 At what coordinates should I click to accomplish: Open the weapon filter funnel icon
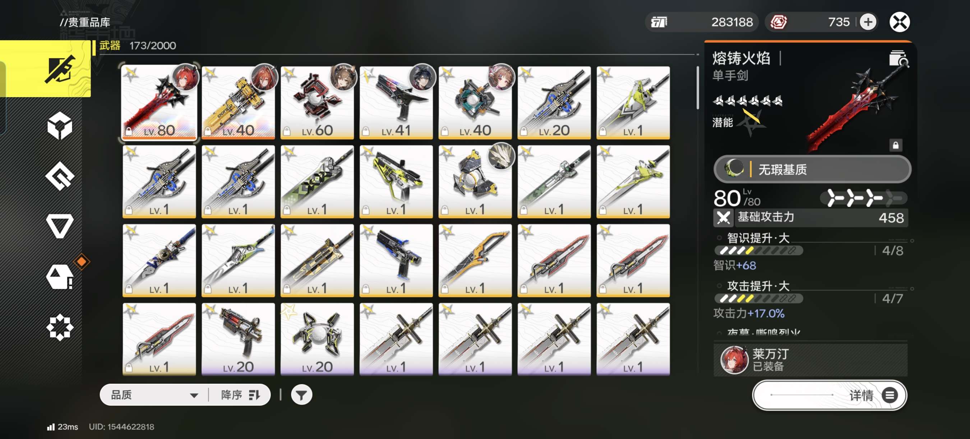point(301,395)
